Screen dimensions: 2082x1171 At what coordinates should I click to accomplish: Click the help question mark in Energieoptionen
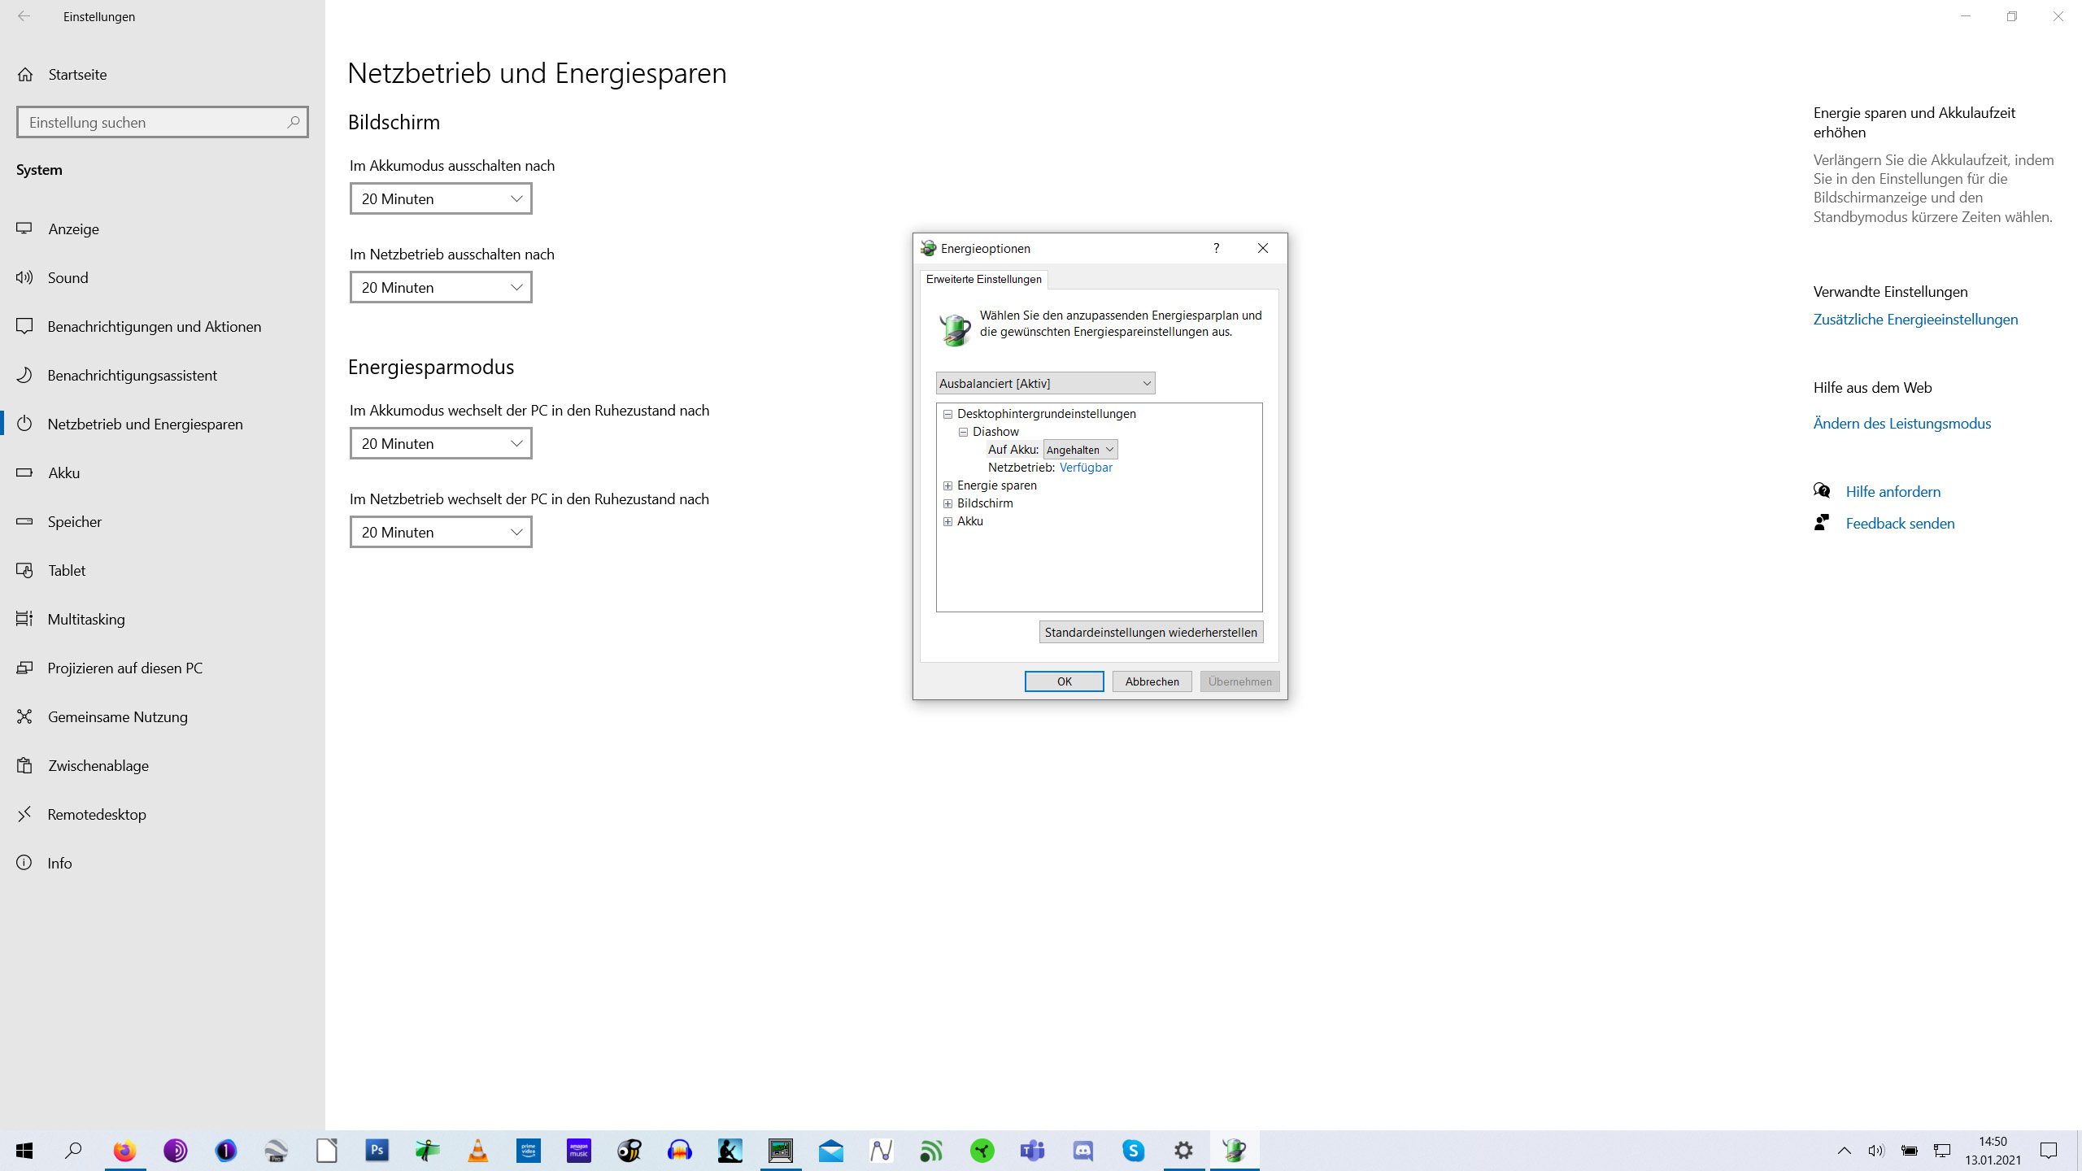1216,248
